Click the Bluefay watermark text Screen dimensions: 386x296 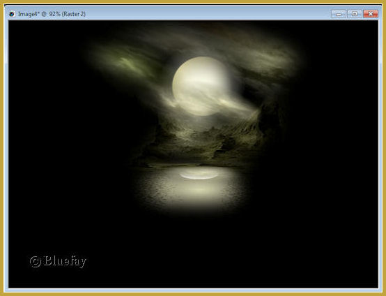[x=65, y=261]
